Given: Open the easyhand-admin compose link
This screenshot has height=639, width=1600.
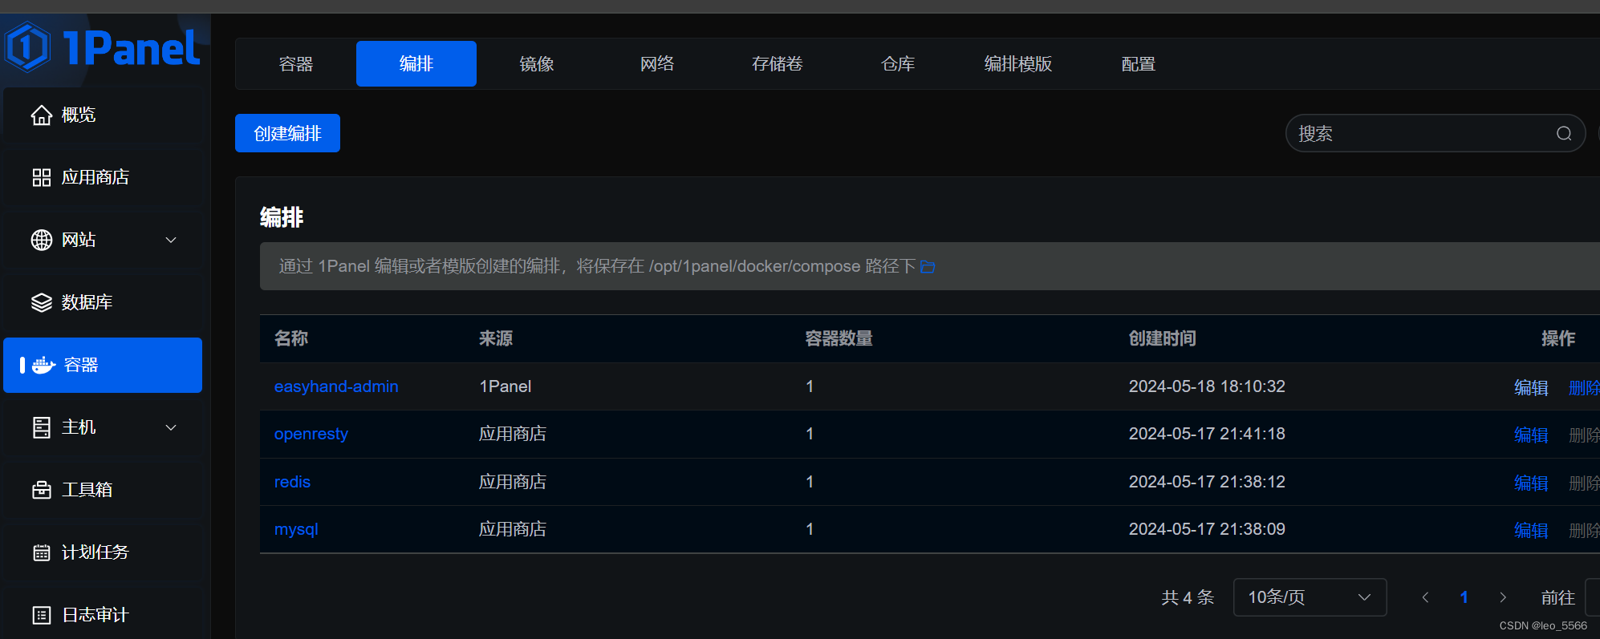Looking at the screenshot, I should [336, 386].
